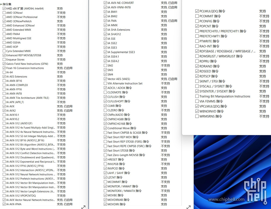This screenshot has height=209, width=271.
Task: Toggle the IA SHA Extensions checkbox
Action: 105,30
